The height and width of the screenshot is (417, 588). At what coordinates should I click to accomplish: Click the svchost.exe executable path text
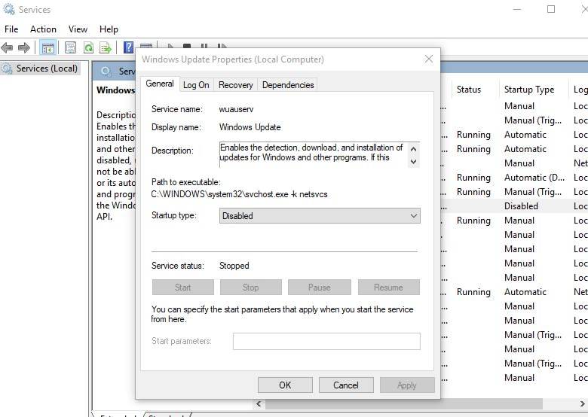tap(239, 194)
